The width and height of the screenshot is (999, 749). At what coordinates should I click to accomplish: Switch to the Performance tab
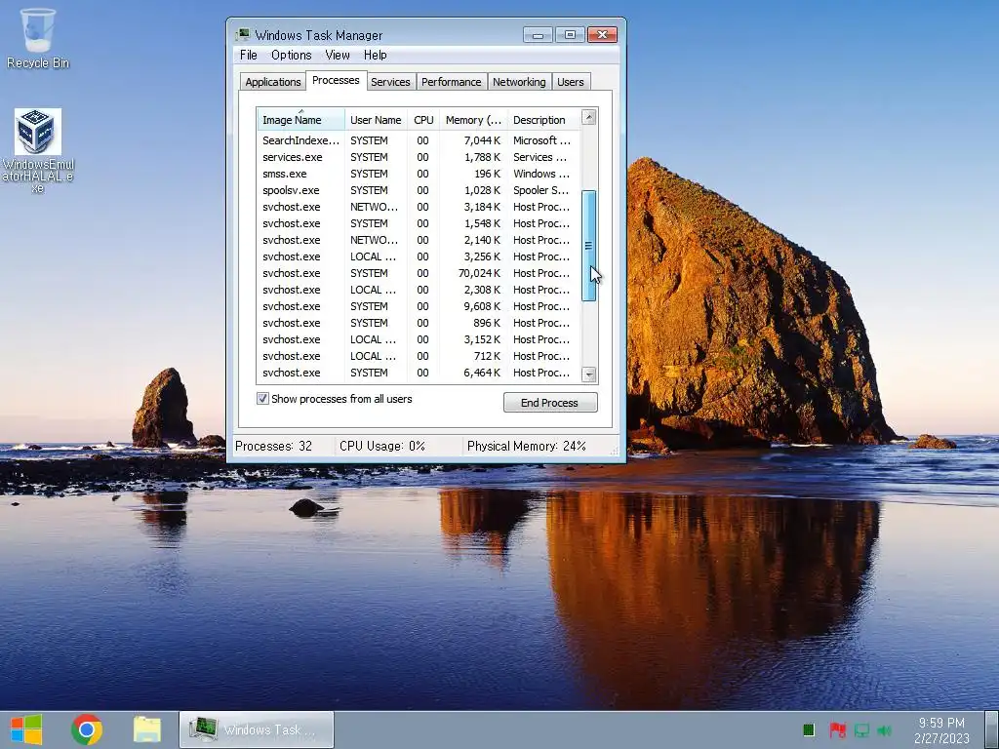coord(451,82)
